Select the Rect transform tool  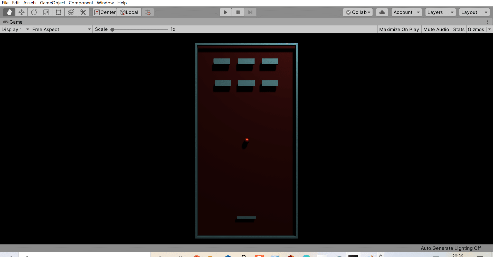point(59,12)
